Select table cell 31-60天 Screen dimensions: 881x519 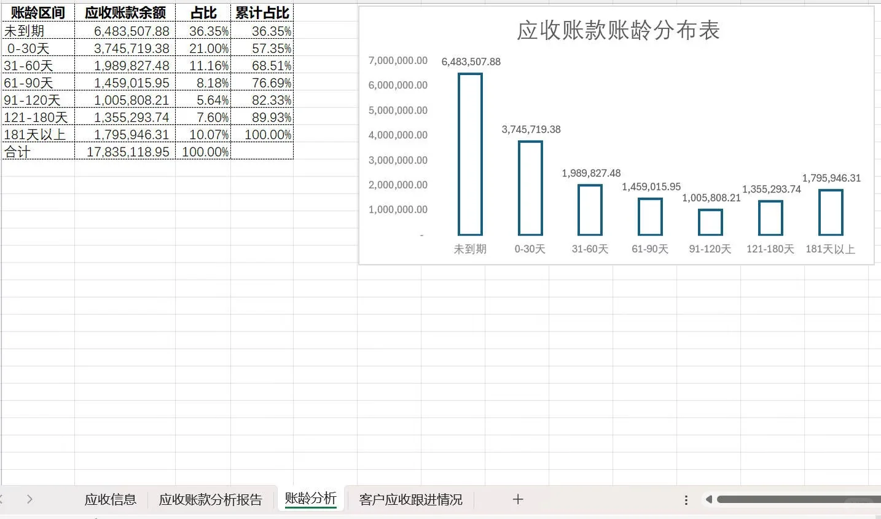(38, 65)
